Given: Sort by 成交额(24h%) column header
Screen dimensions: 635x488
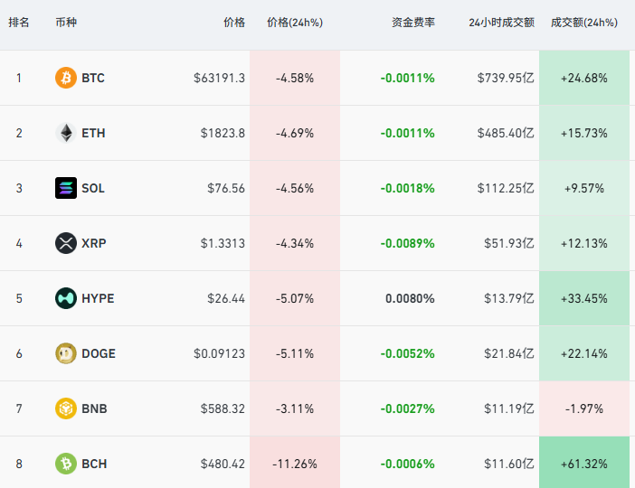Looking at the screenshot, I should tap(583, 22).
